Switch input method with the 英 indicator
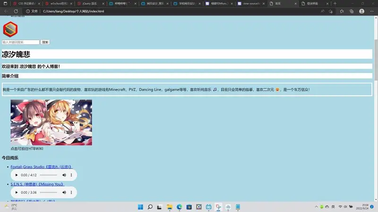 (333, 207)
